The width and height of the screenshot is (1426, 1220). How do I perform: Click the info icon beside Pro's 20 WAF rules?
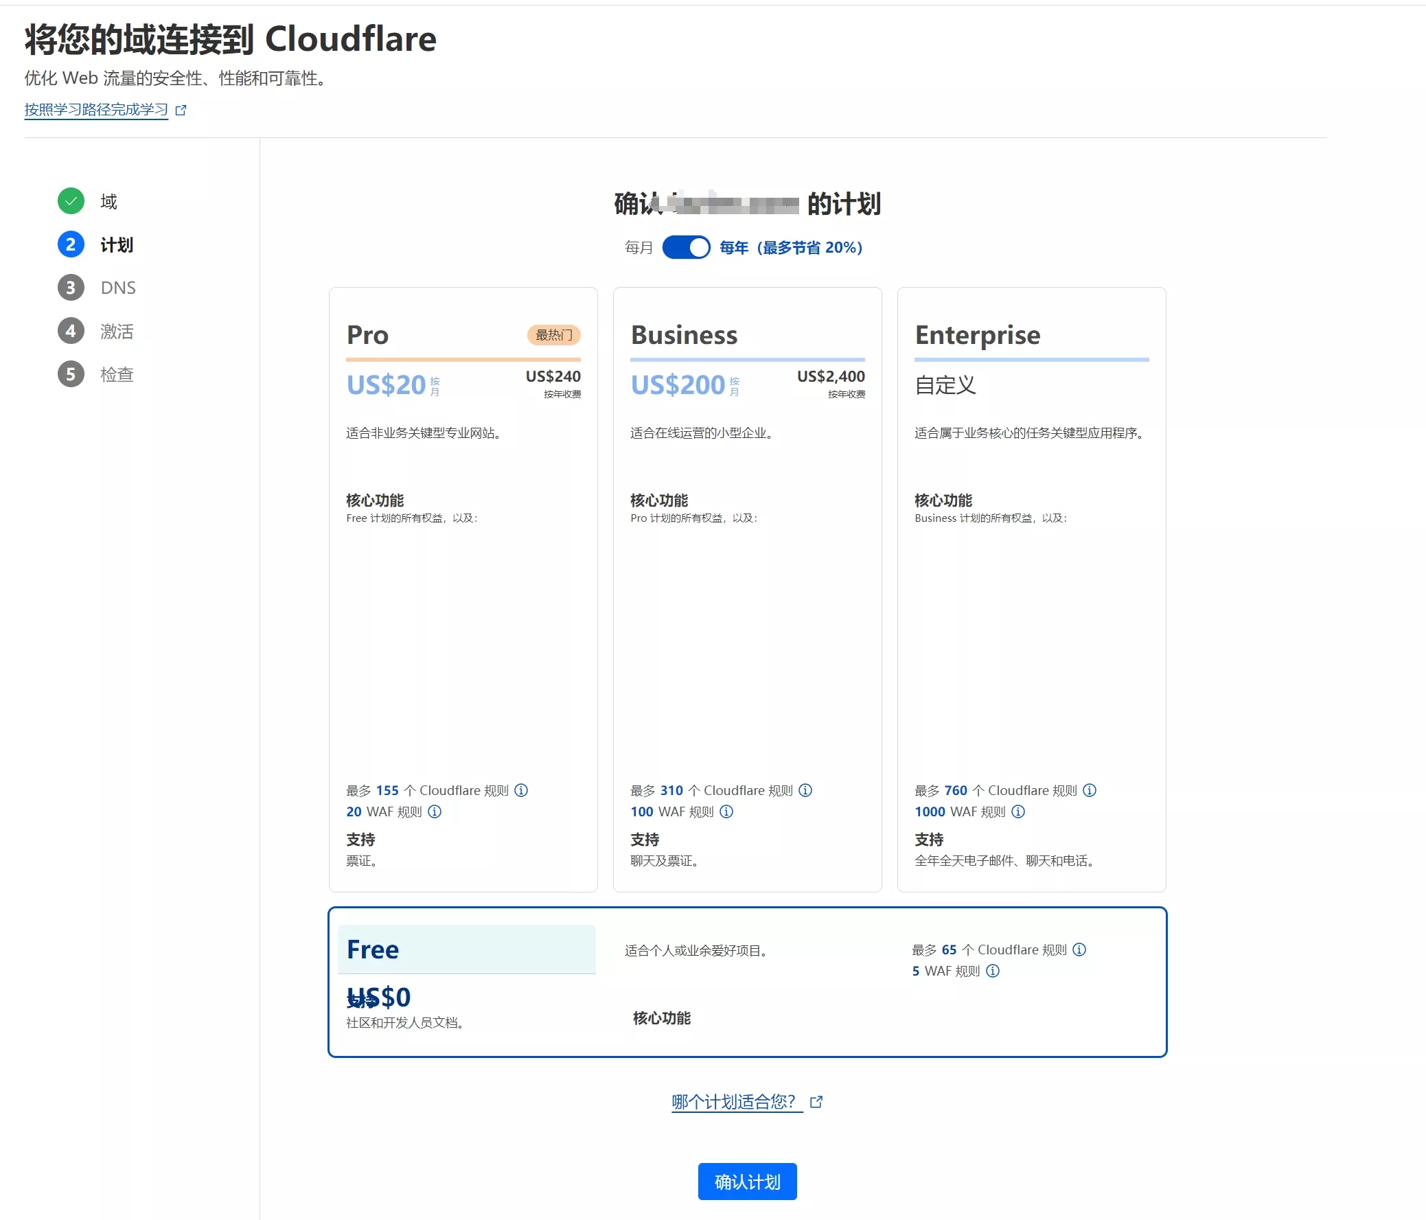(x=435, y=812)
